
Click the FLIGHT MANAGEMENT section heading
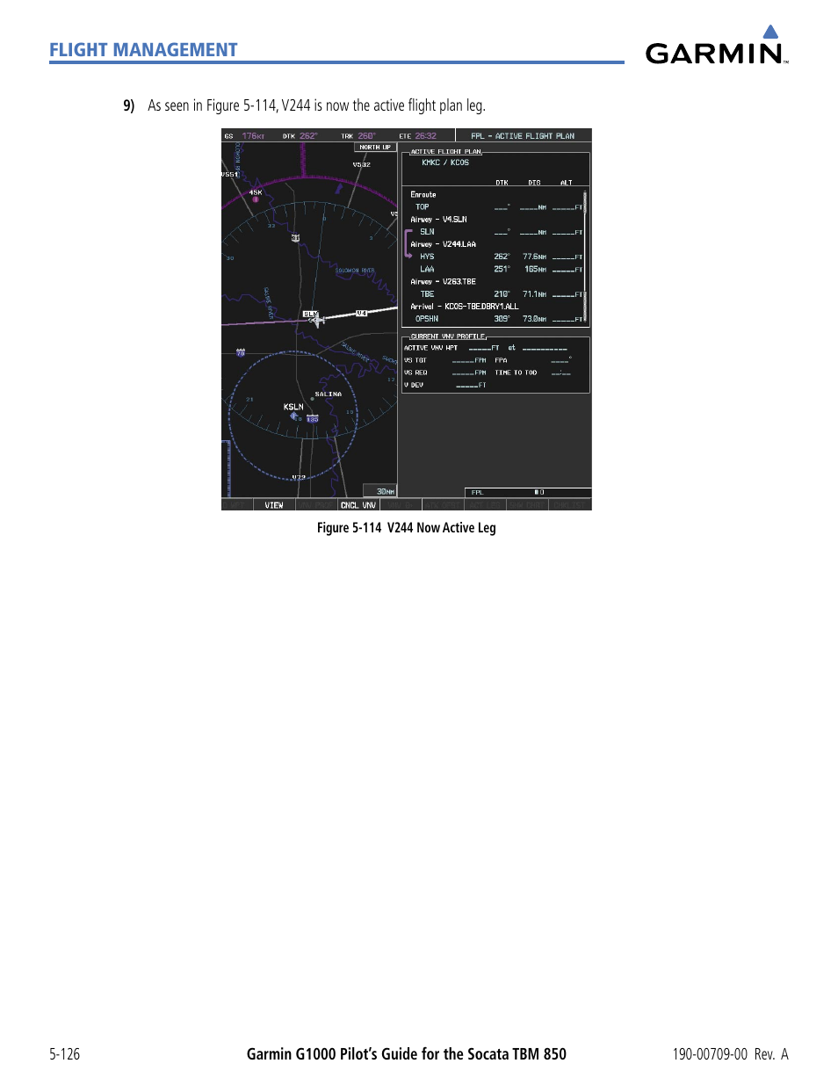click(x=143, y=50)
